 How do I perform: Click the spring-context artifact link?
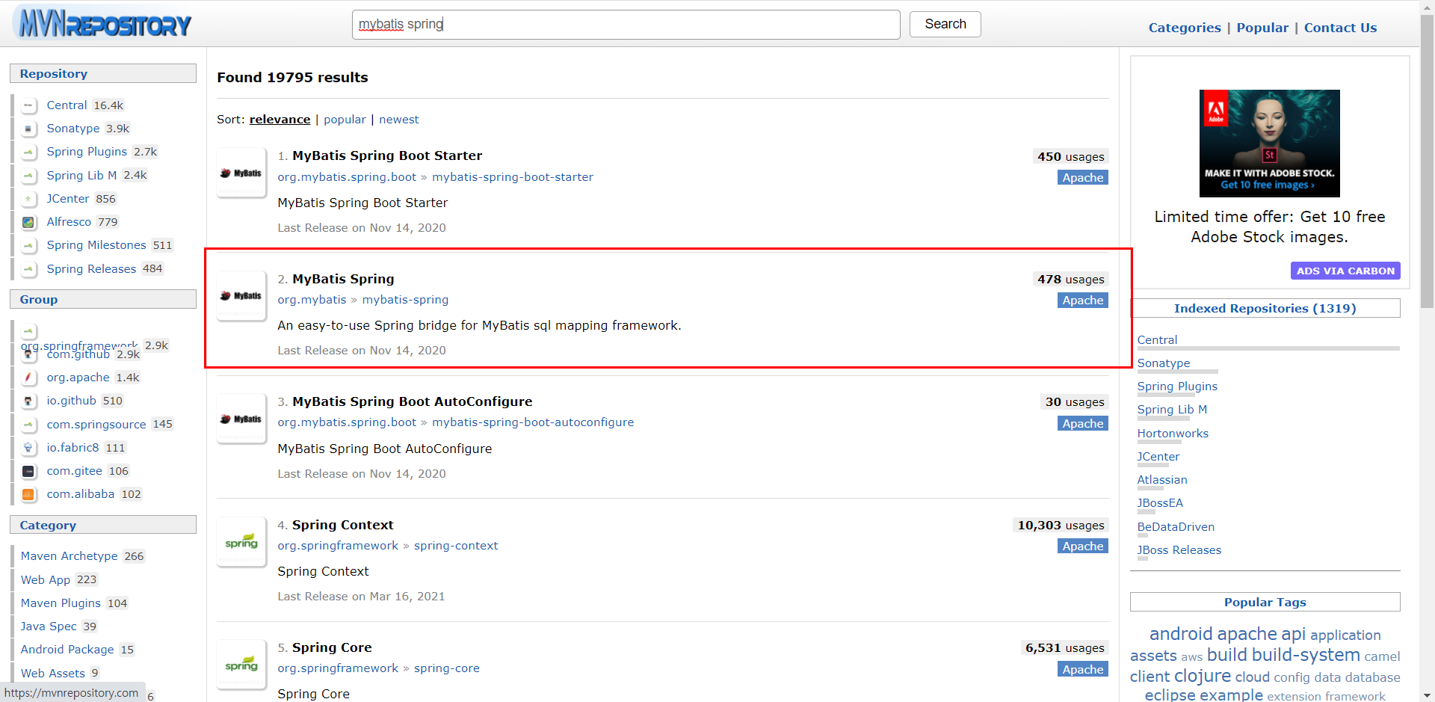pos(456,546)
